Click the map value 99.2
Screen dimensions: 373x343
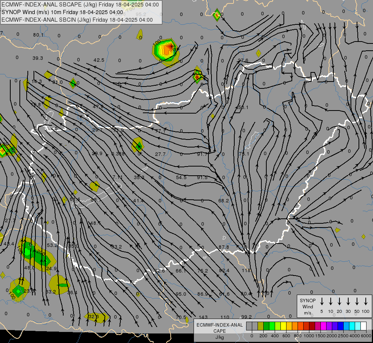[247, 317]
